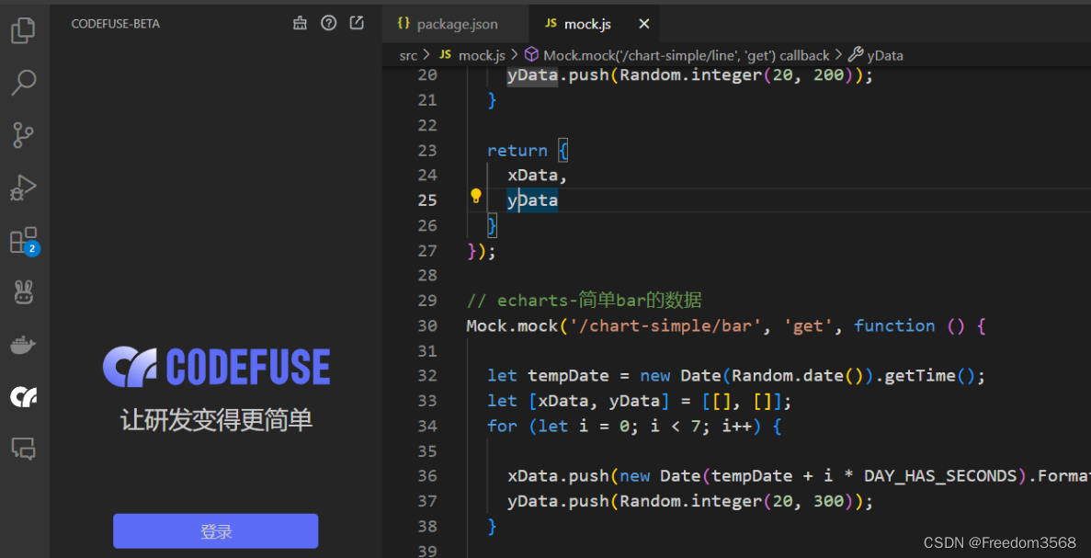The image size is (1091, 558).
Task: Click the return keyword on line 23
Action: coord(517,150)
